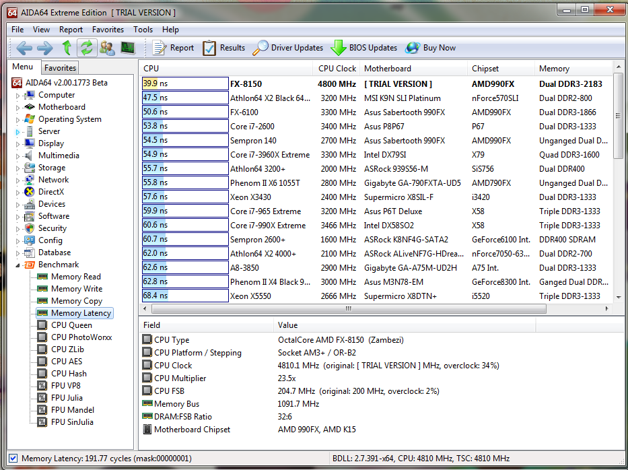Select the Database tree item

click(x=55, y=253)
